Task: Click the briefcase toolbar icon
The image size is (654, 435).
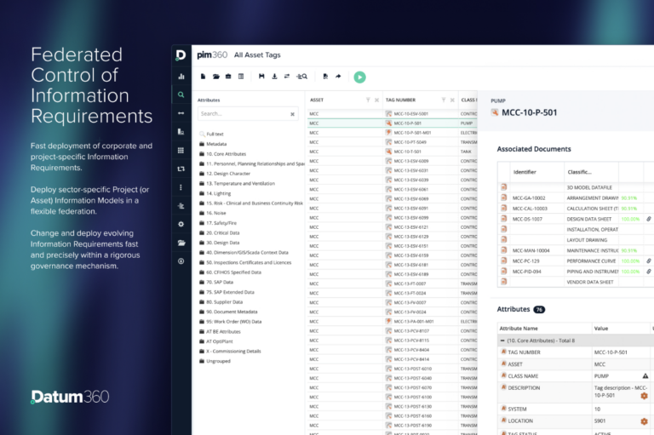Action: (228, 77)
